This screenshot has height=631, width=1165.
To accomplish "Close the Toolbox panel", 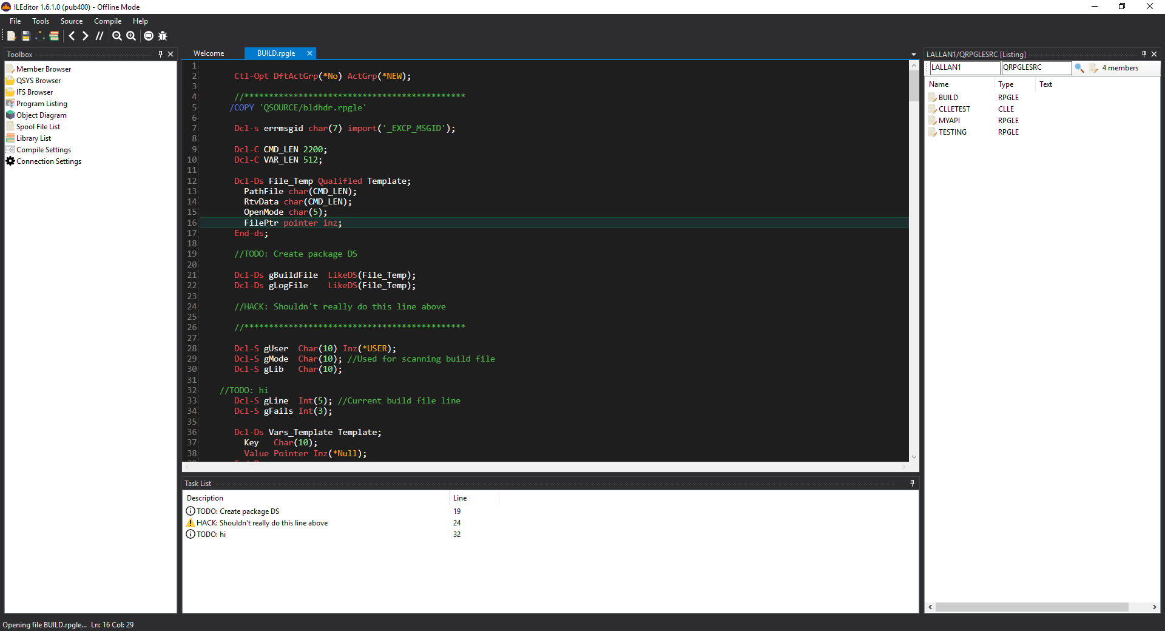I will tap(171, 54).
